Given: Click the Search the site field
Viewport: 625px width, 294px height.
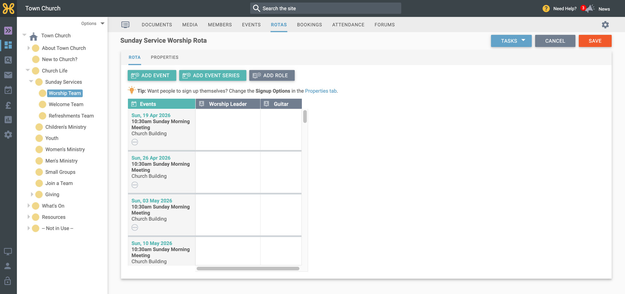Looking at the screenshot, I should [x=326, y=8].
